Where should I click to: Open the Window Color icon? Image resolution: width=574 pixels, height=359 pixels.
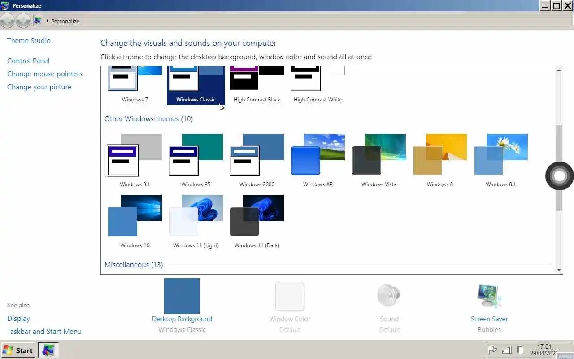click(x=290, y=296)
